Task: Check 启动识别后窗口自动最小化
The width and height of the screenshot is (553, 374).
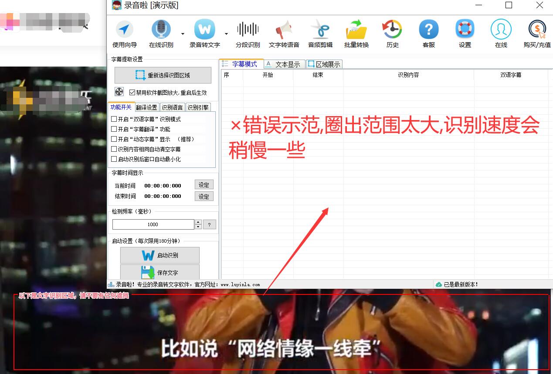Action: [114, 159]
